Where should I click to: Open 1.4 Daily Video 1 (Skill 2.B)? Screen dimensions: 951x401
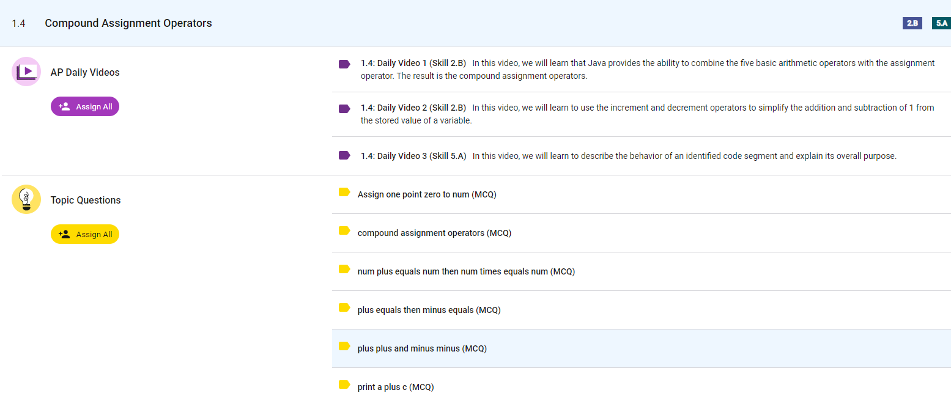(x=413, y=63)
